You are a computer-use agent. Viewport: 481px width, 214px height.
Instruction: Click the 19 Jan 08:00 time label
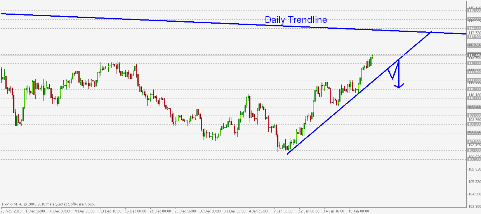click(359, 211)
